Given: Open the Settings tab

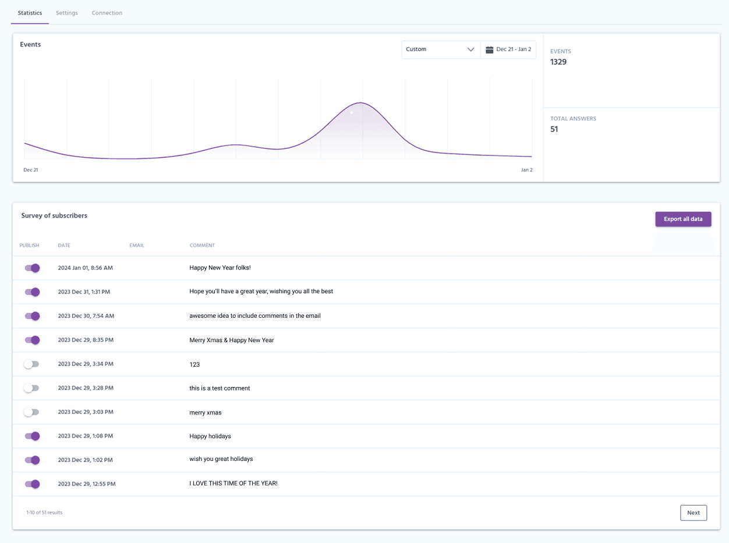Looking at the screenshot, I should 67,13.
